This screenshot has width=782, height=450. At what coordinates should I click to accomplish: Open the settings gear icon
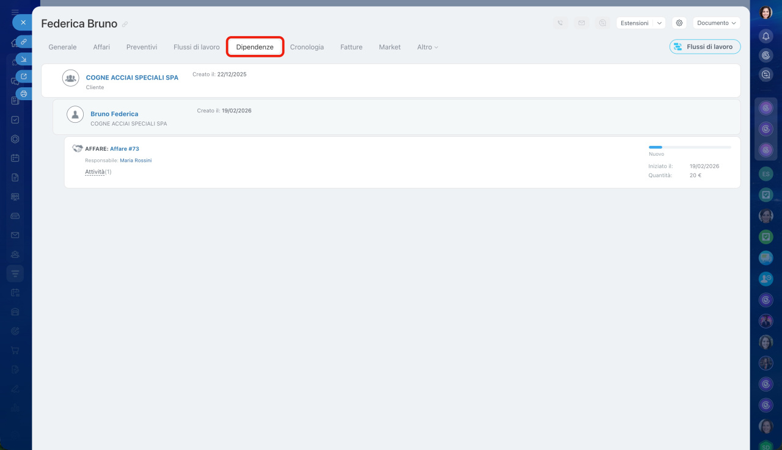click(x=679, y=23)
